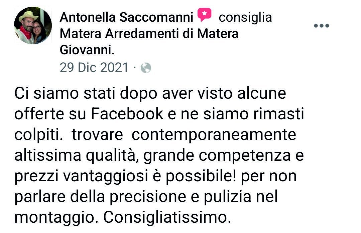
Task: Click the globe public audience icon
Action: coord(146,68)
